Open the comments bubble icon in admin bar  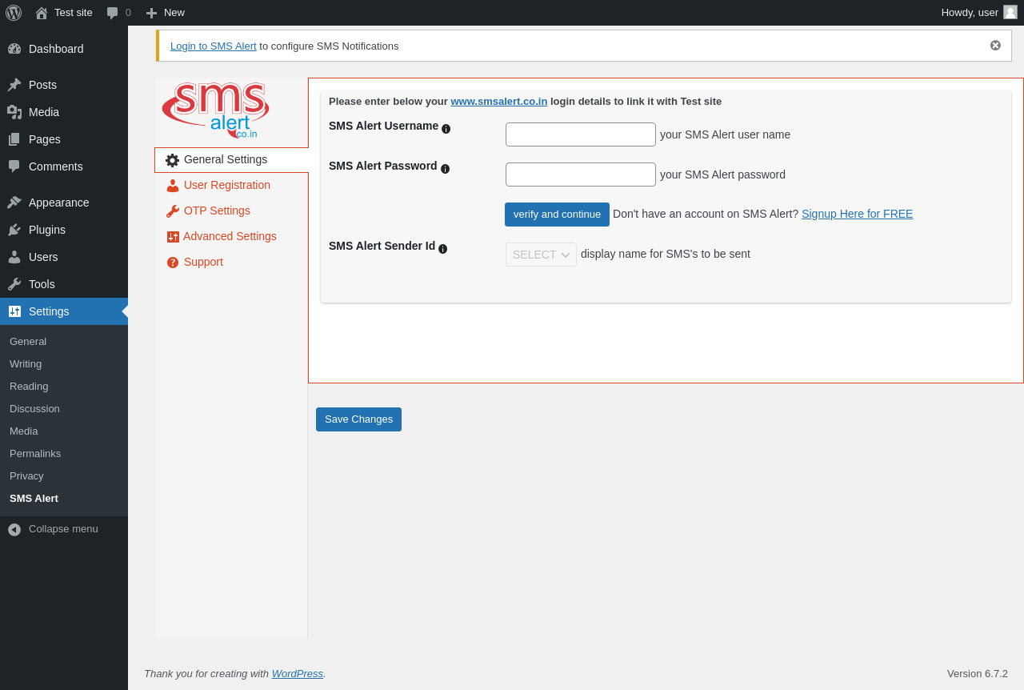(x=113, y=13)
